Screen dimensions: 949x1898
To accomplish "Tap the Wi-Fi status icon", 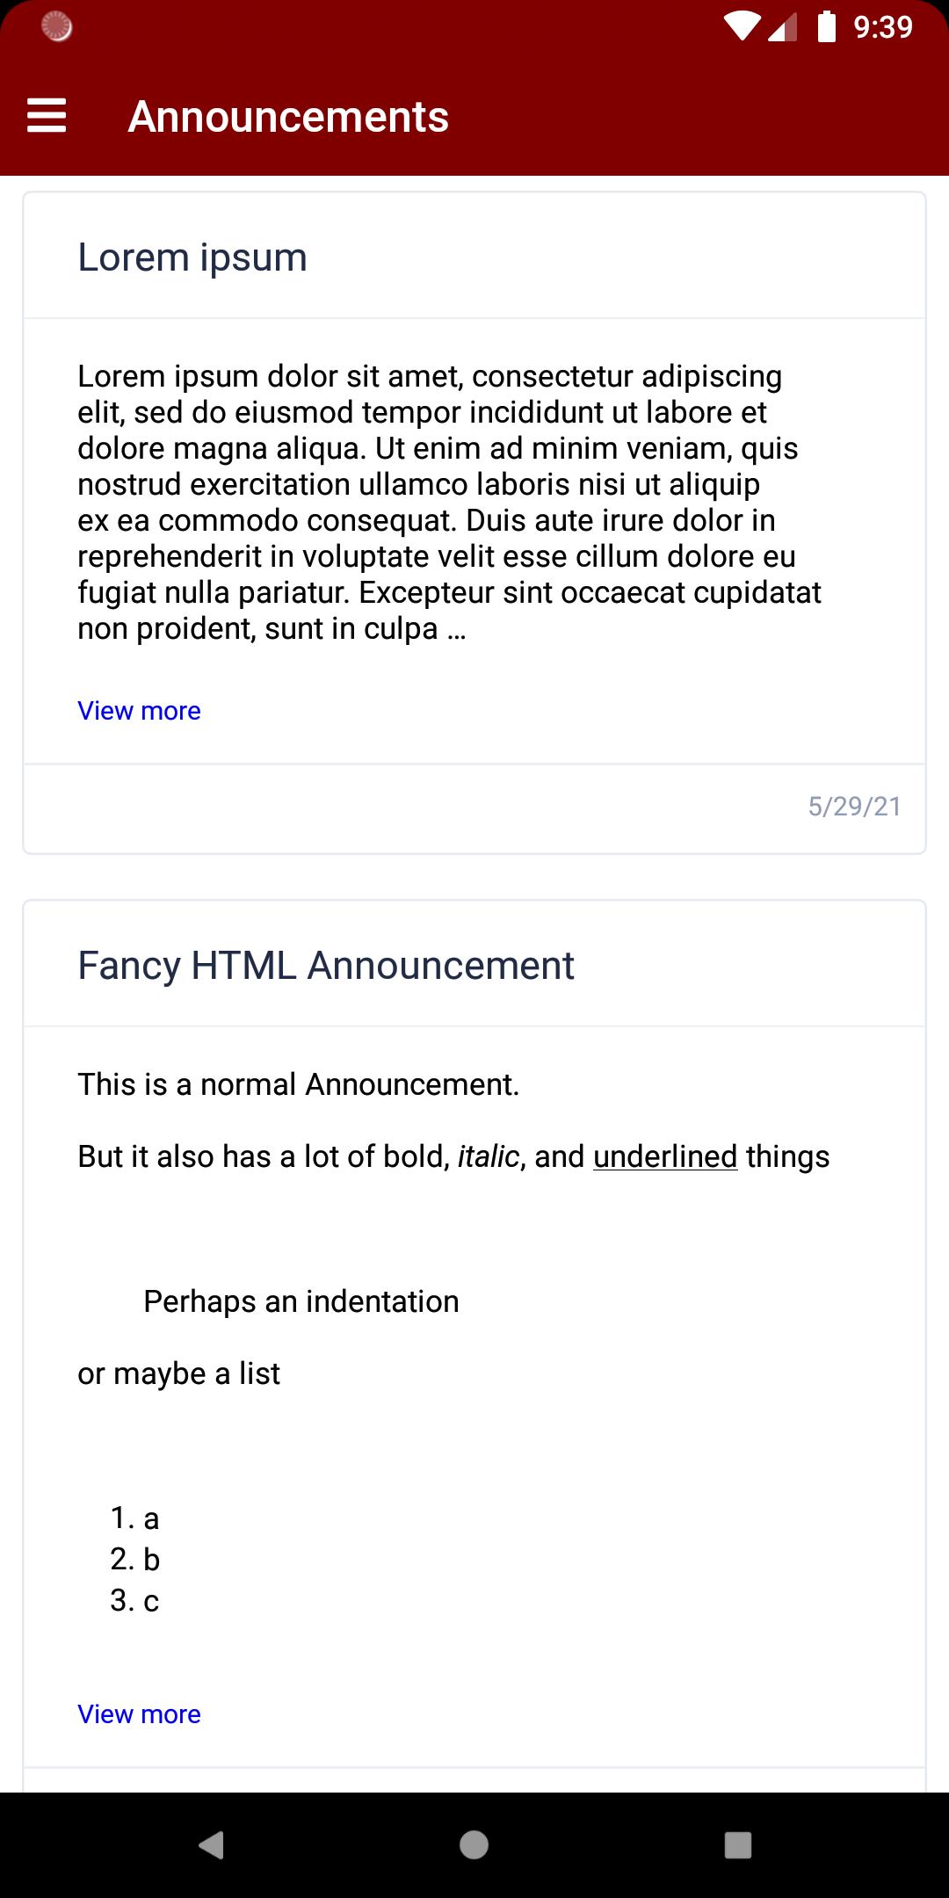I will pyautogui.click(x=743, y=27).
